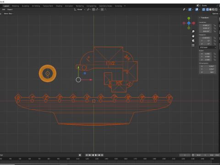Jump to previous keyframe
Image resolution: width=220 pixels, height=165 pixels.
(90, 155)
